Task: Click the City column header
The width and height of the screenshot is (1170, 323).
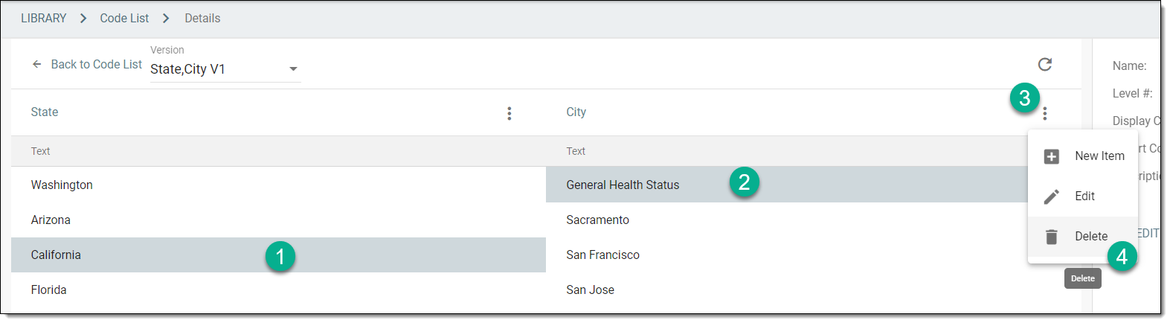Action: [576, 112]
